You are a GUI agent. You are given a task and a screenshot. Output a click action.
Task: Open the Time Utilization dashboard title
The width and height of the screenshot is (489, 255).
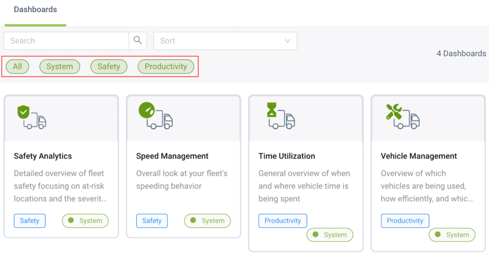tap(287, 156)
